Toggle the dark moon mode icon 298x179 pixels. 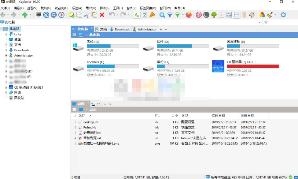[206, 15]
